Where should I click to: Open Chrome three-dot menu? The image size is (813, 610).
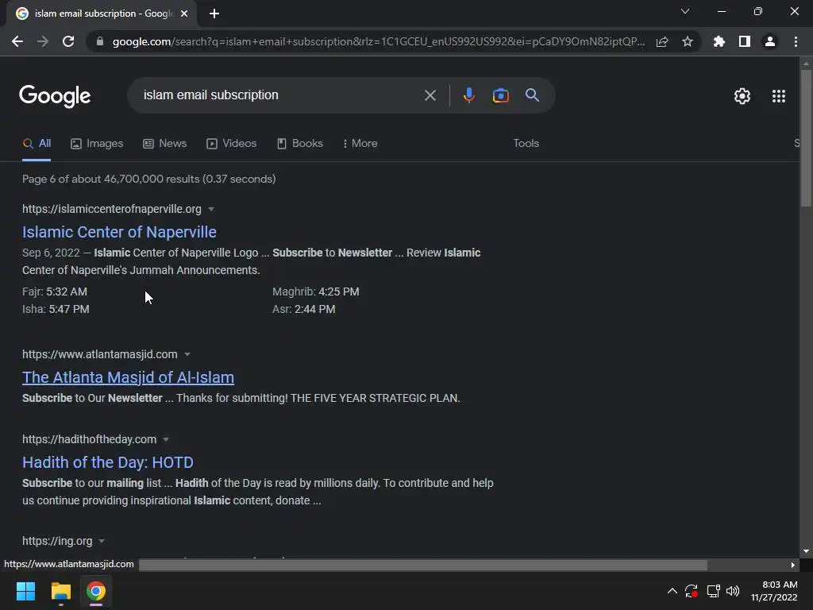[796, 41]
